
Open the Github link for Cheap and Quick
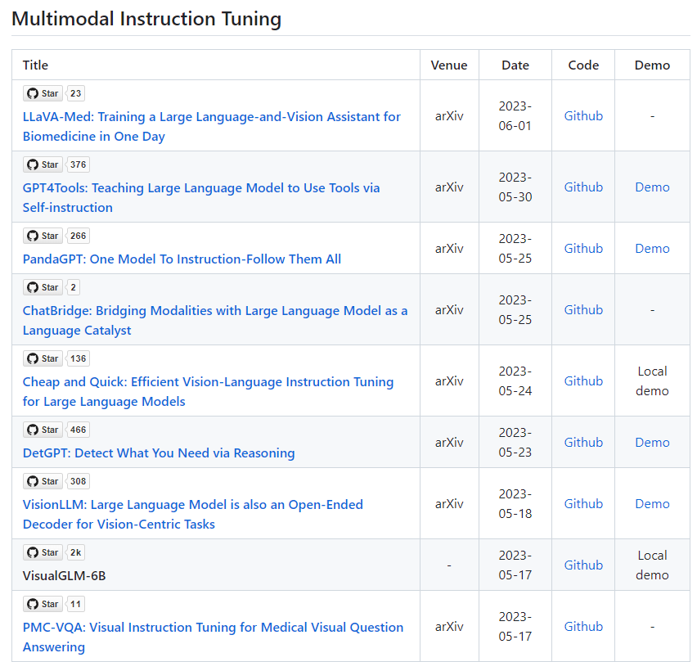click(583, 381)
